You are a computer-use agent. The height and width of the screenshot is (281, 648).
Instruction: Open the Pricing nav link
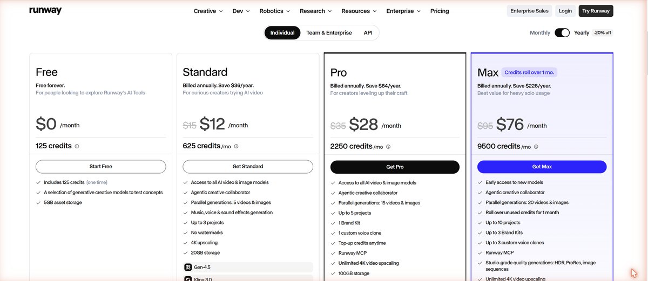440,11
